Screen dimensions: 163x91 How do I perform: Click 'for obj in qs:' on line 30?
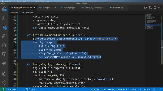pos(43,42)
